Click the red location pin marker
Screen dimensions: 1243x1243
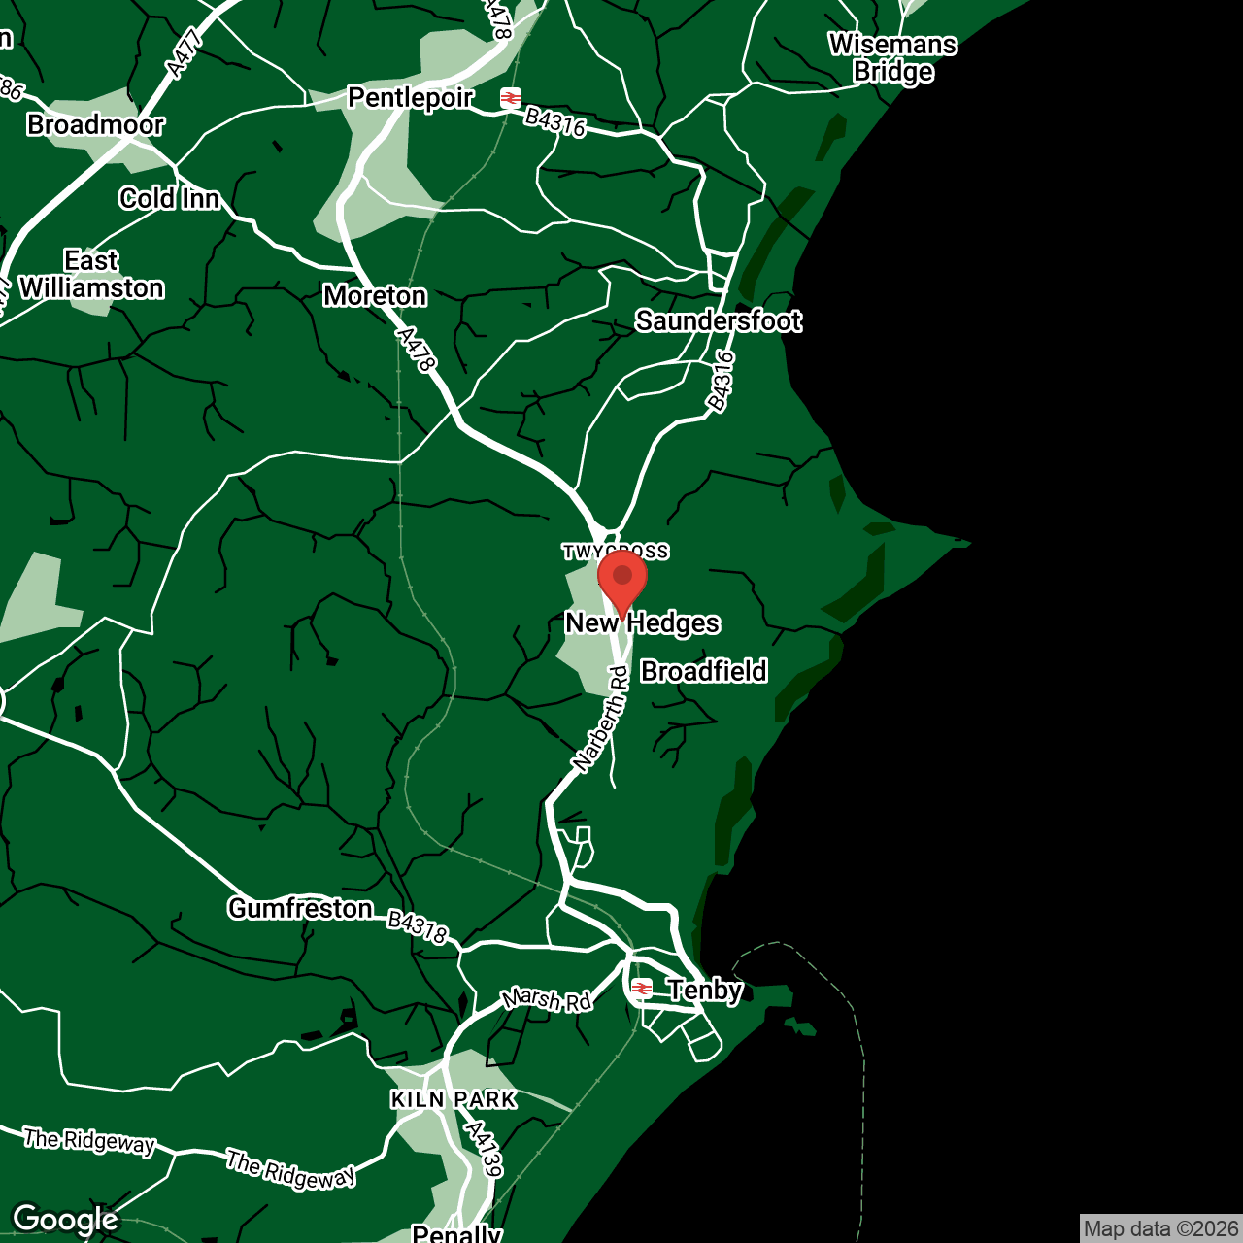click(622, 579)
